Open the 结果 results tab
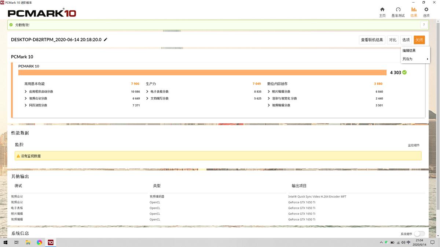440x247 pixels. point(414,12)
